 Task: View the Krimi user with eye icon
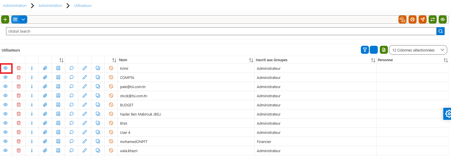coord(5,68)
